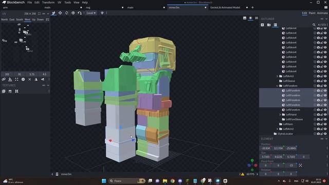This screenshot has width=329, height=185.
Task: Select the Rotate tool
Action: tap(66, 13)
